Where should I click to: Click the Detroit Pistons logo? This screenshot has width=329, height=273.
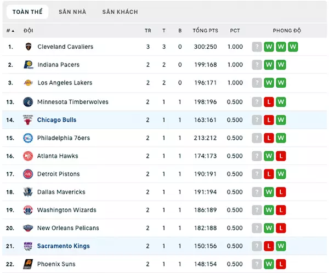[28, 174]
